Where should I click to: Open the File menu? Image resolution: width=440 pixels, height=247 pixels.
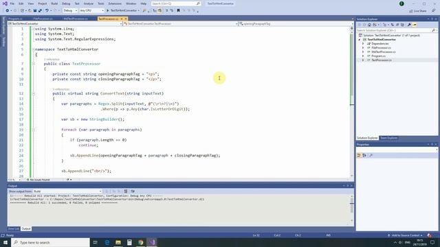tap(12, 3)
